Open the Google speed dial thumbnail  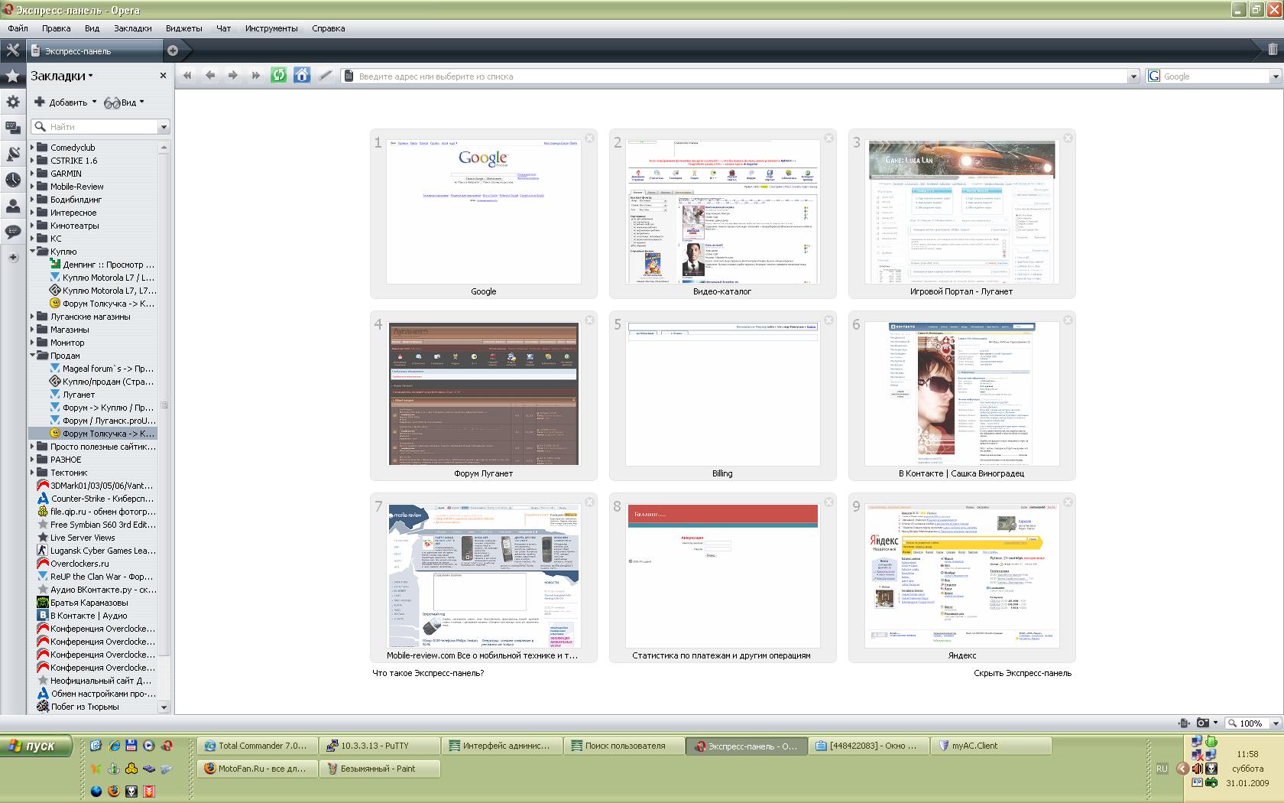[483, 213]
